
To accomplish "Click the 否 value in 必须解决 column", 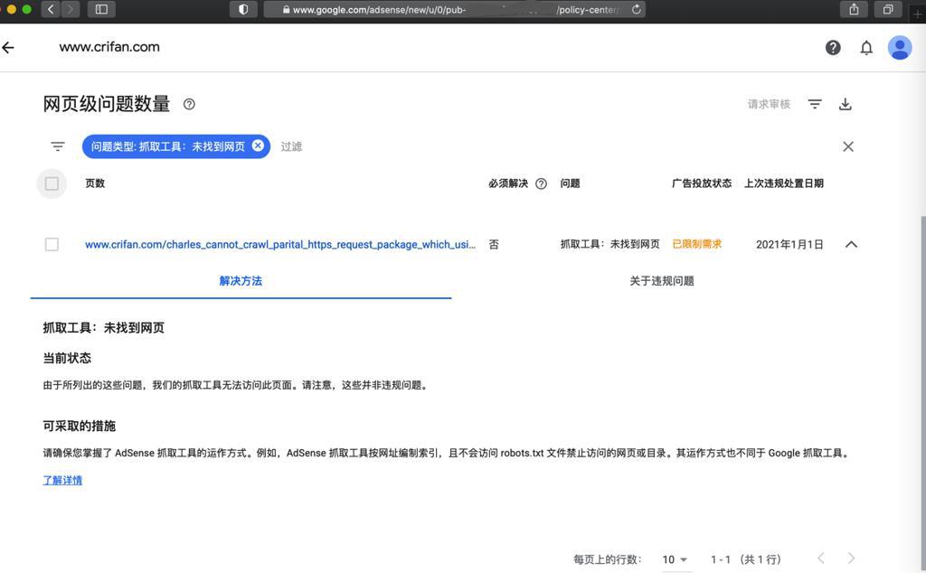I will (x=494, y=244).
